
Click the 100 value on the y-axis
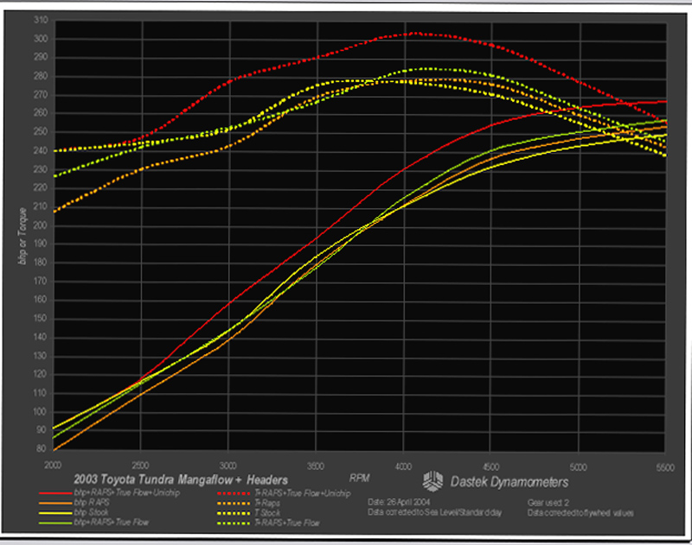41,412
